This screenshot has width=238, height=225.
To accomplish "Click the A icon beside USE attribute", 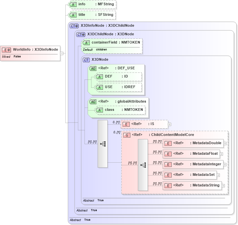I will (99, 87).
